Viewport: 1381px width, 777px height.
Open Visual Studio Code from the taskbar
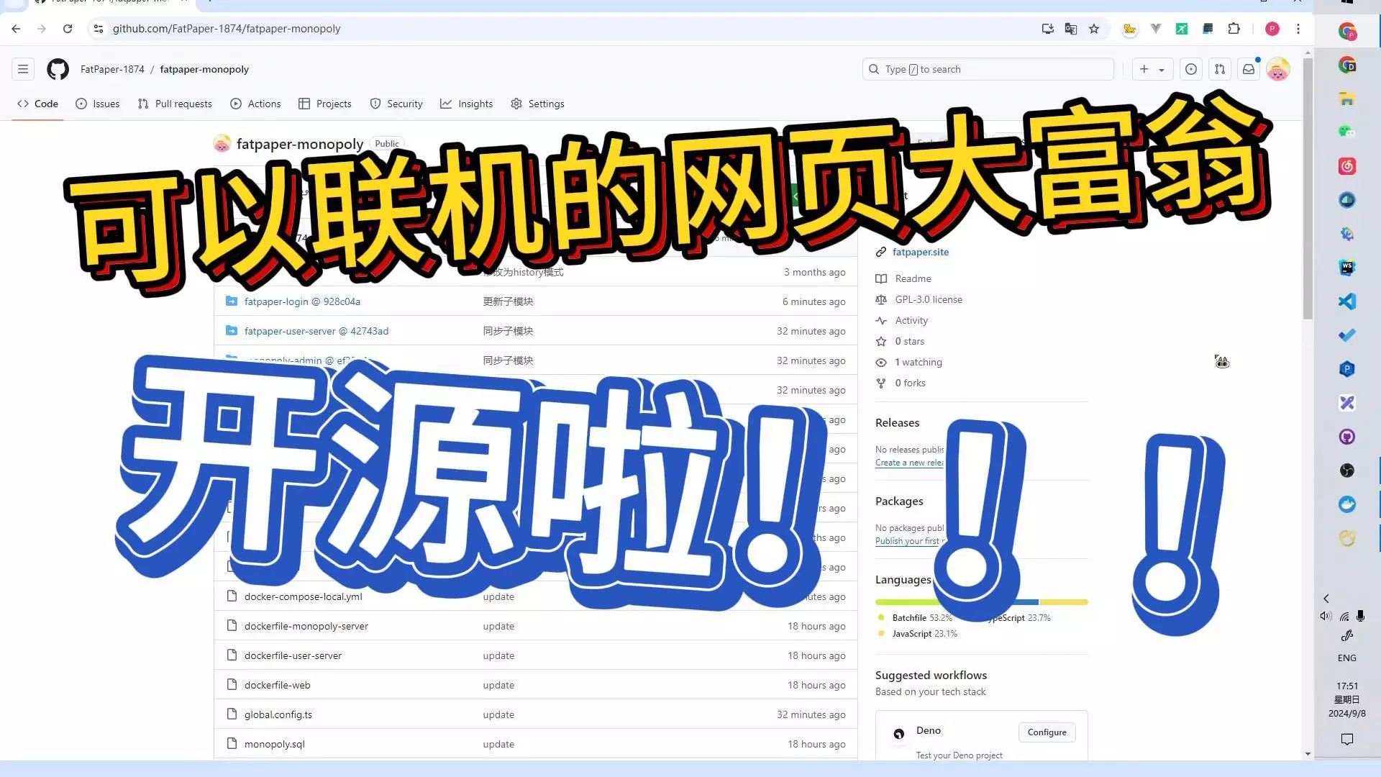click(1346, 301)
